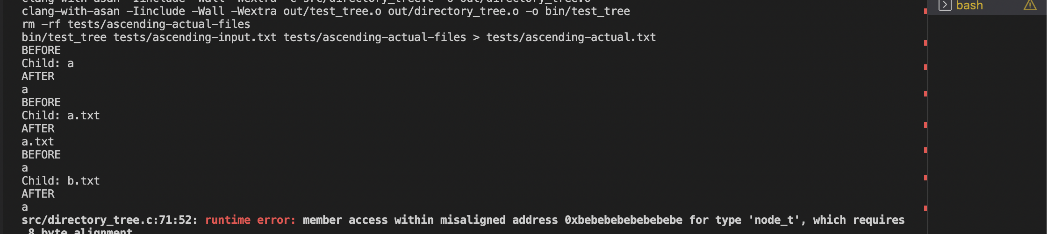This screenshot has height=234, width=1047.
Task: Open tests/ascending-input.txt path in terminal output
Action: [195, 37]
